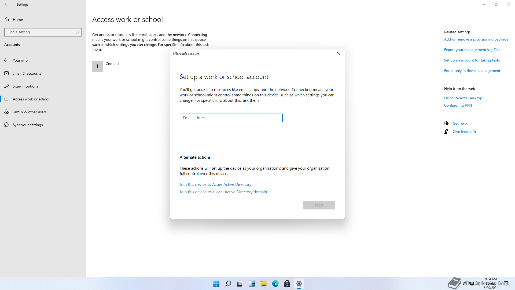The image size is (515, 290).
Task: Open Add or remove a provisioning package
Action: (x=476, y=39)
